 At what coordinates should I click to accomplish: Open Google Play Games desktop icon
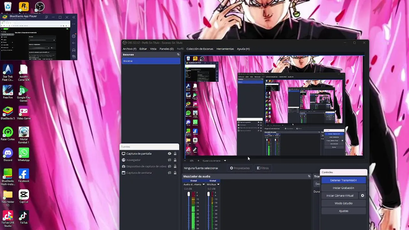(24, 94)
